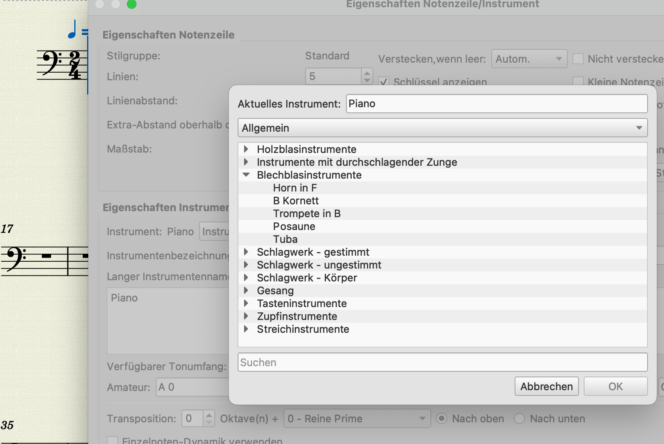Cancel the dialog with Abbrechen
664x444 pixels.
[x=546, y=386]
